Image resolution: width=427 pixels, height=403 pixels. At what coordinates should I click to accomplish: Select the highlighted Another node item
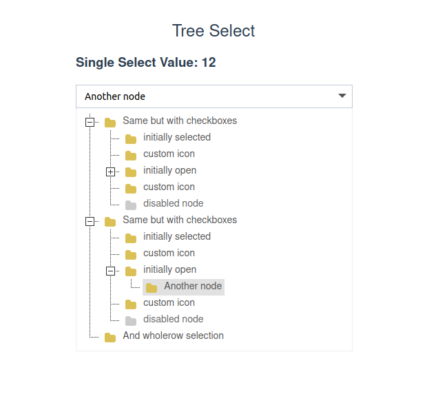[x=193, y=286]
